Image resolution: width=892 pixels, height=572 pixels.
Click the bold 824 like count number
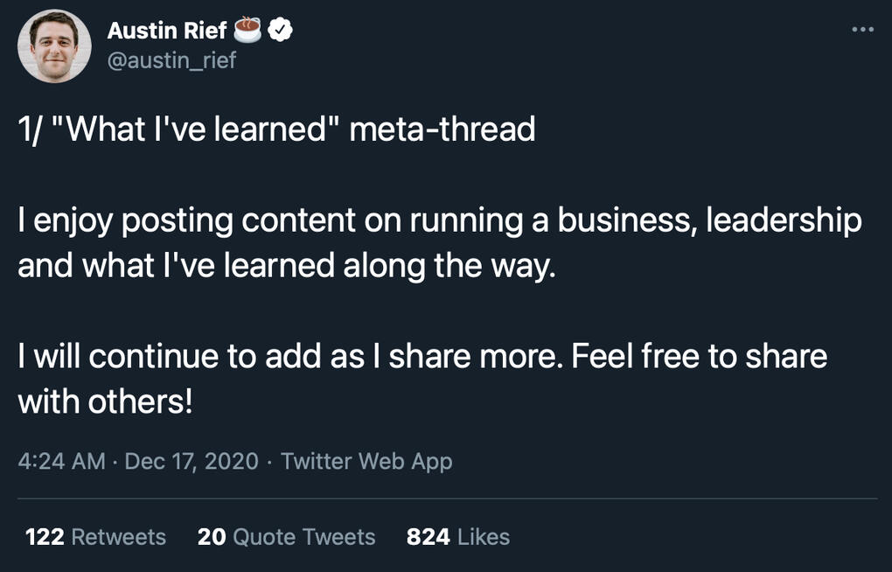click(428, 536)
